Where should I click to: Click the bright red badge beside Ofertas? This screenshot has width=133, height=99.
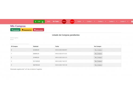coord(72,22)
